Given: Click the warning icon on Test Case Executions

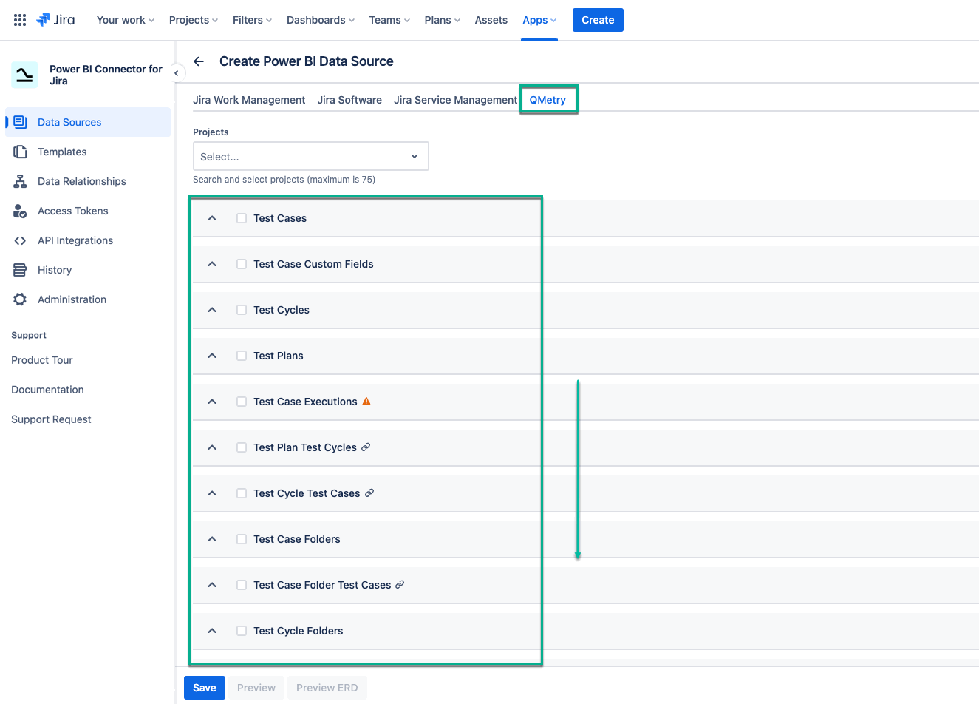Looking at the screenshot, I should 366,401.
